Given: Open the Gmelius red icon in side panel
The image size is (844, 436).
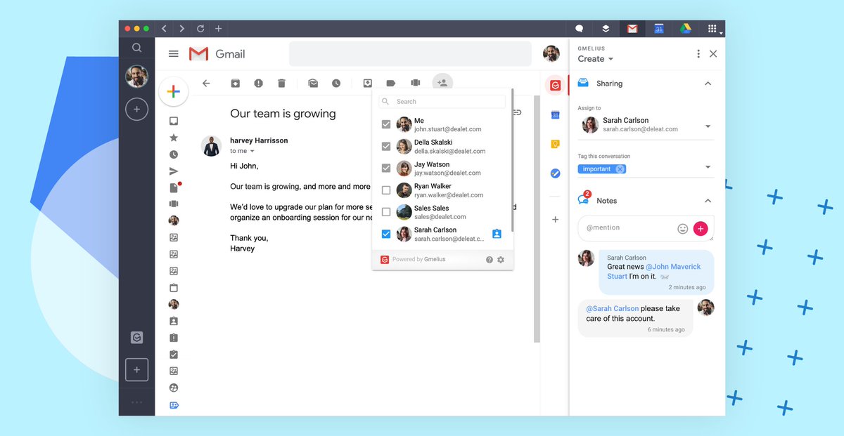Looking at the screenshot, I should [x=555, y=86].
